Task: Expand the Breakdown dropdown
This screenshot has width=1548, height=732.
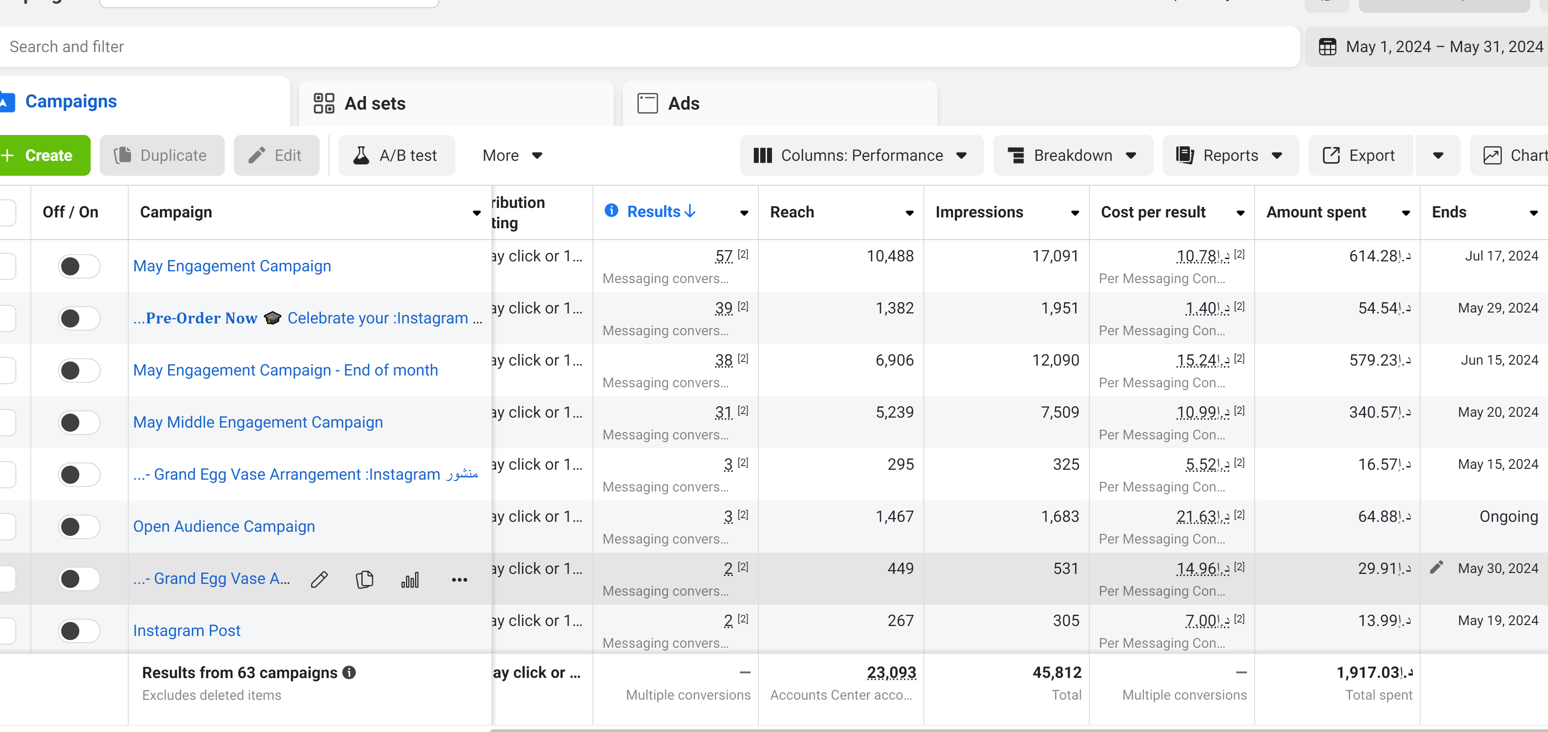Action: (x=1072, y=155)
